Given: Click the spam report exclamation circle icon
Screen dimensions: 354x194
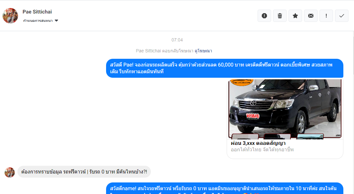Looking at the screenshot, I should (264, 16).
